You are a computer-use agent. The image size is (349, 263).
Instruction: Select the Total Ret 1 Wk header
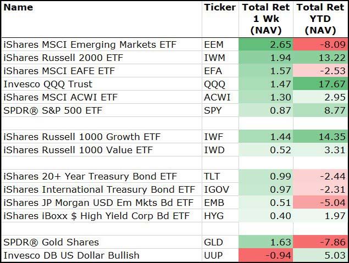coord(266,19)
